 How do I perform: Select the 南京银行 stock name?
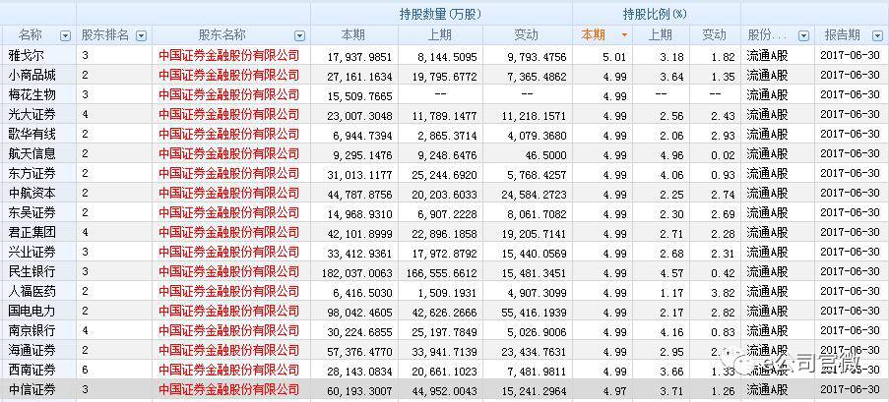point(32,330)
